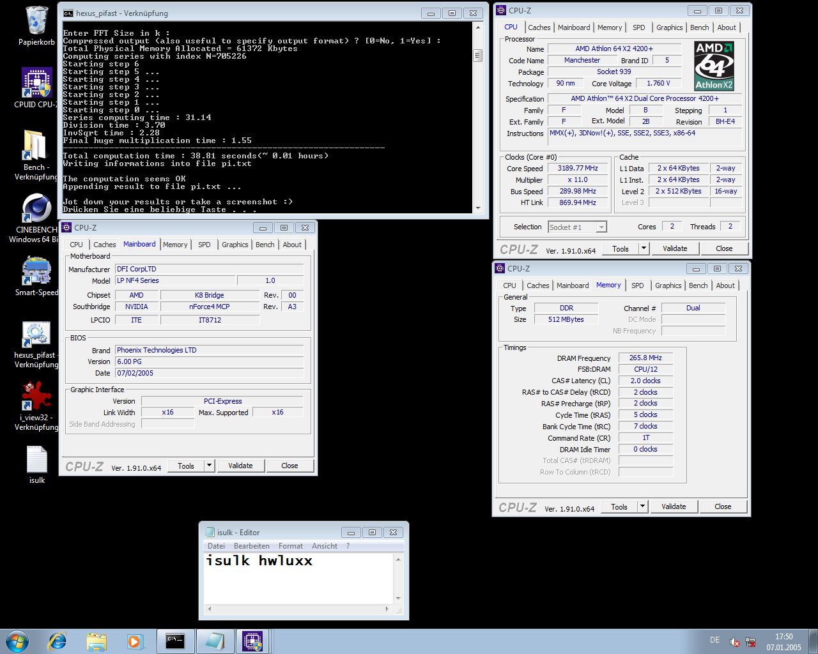Screen dimensions: 818x654
Task: Launch i_view32 Verknüpfung desktop shortcut
Action: point(36,406)
